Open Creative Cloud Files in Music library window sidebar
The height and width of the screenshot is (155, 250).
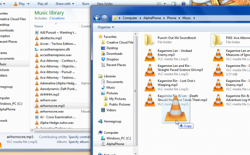pyautogui.click(x=13, y=19)
